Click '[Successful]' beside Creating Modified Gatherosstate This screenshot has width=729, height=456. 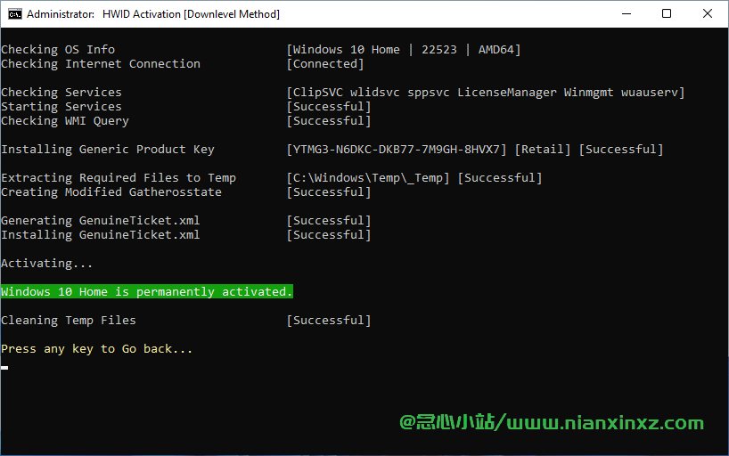(x=329, y=192)
